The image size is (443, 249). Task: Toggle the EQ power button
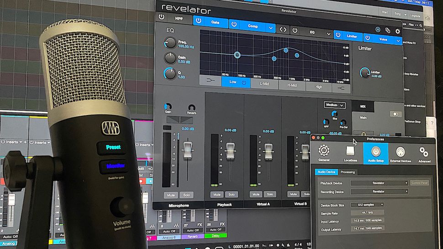(x=295, y=30)
